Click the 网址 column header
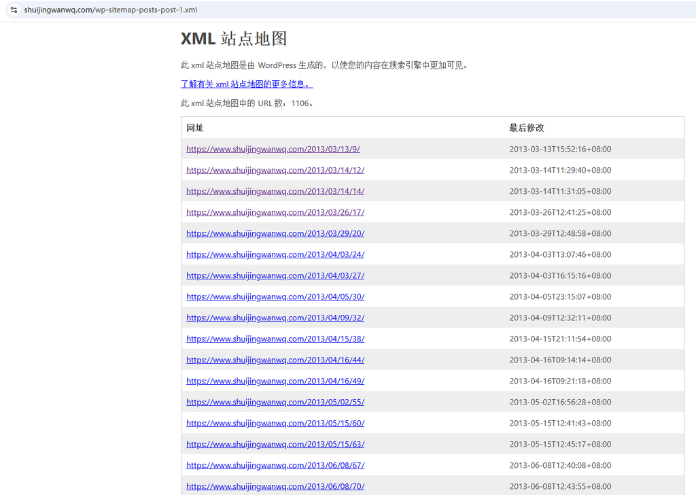 click(x=195, y=128)
